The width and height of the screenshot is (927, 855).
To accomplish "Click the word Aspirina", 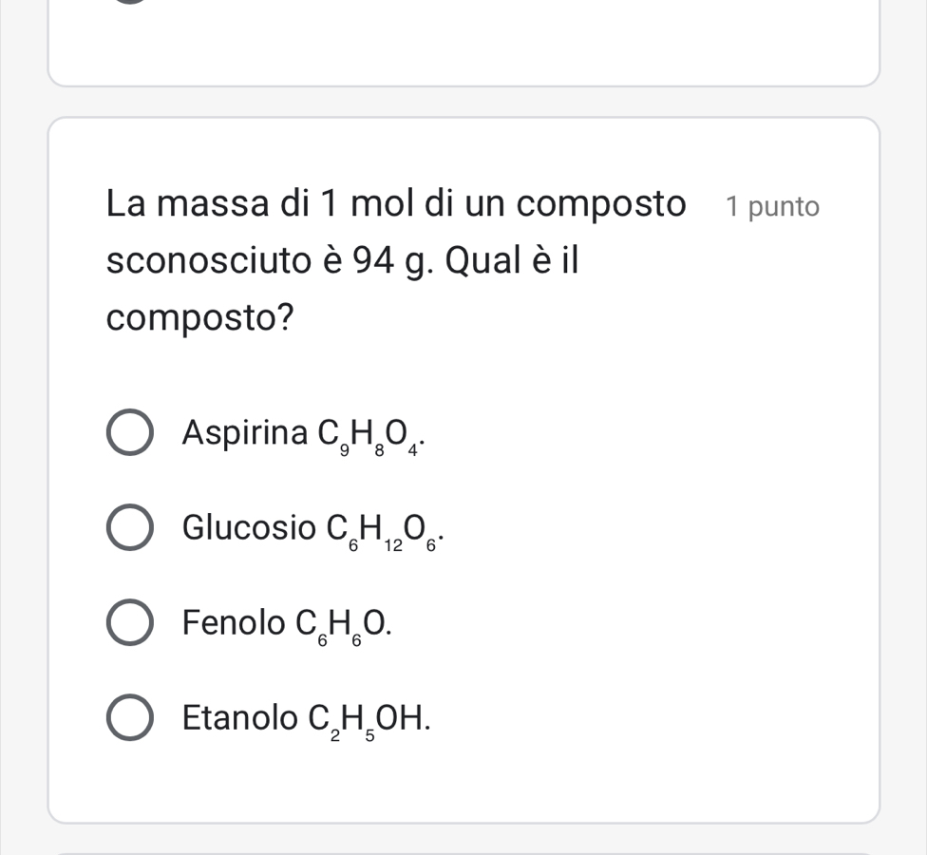I will tap(244, 434).
